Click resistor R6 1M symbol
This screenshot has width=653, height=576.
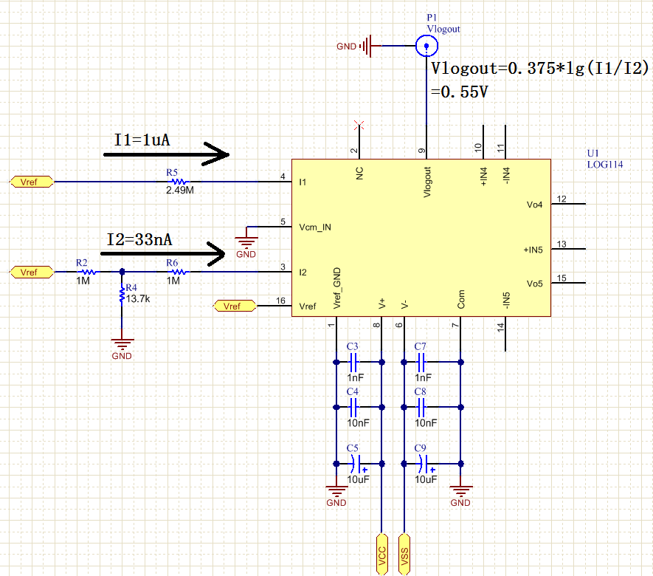coord(179,272)
